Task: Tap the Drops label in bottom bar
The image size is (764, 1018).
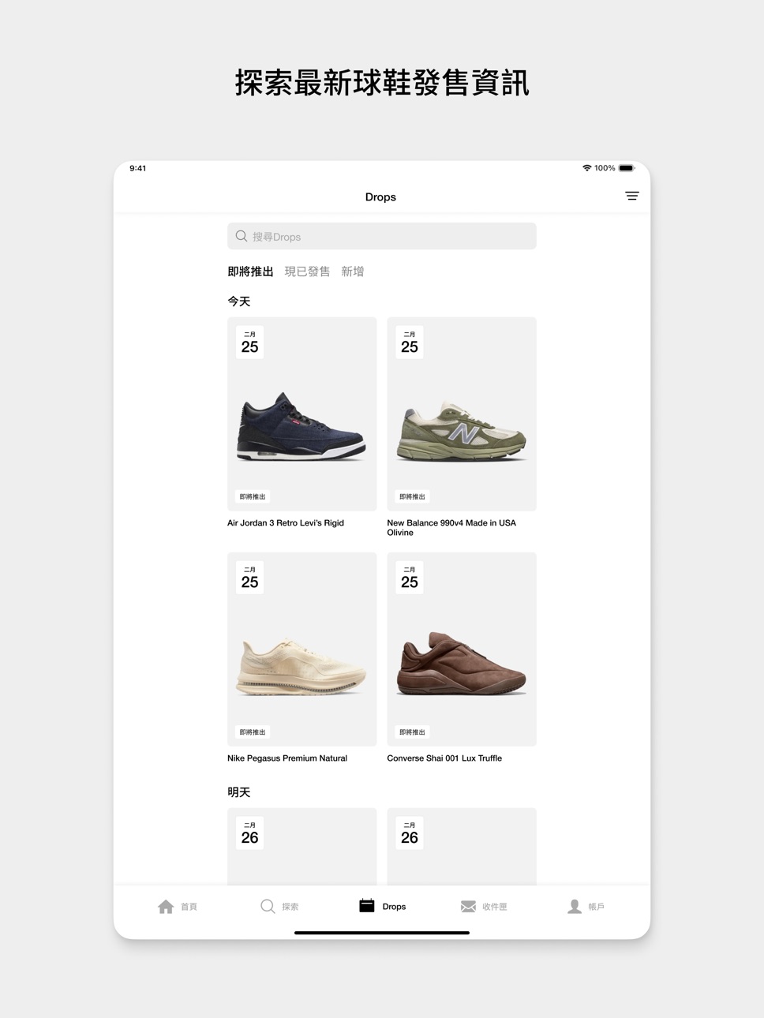Action: [394, 907]
